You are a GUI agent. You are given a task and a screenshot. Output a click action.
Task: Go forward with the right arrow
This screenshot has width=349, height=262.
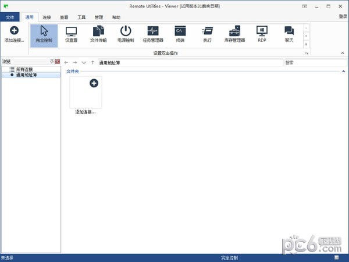[x=75, y=63]
